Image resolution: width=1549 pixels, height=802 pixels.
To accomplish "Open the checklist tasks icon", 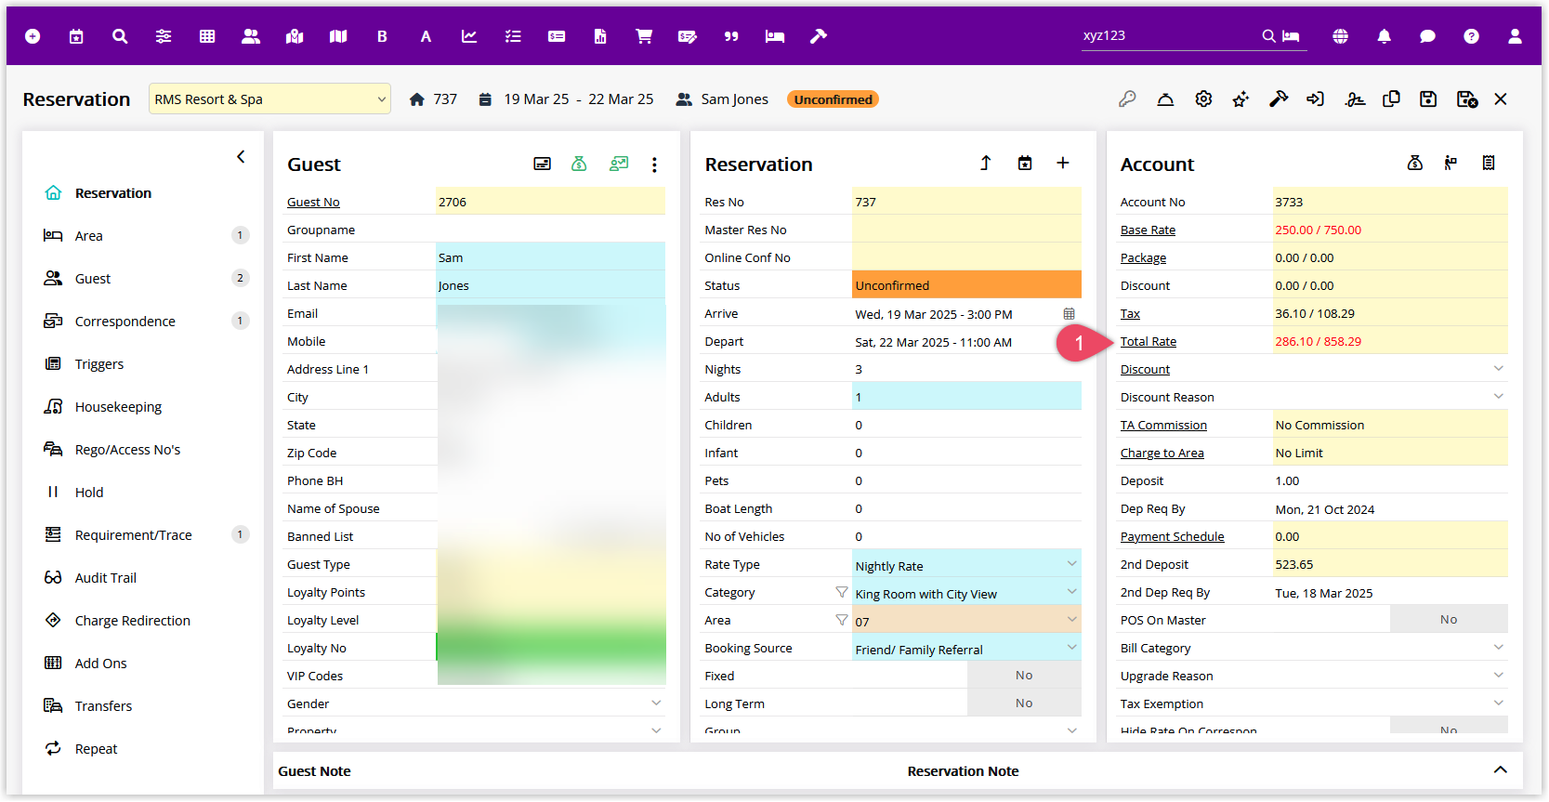I will point(513,36).
